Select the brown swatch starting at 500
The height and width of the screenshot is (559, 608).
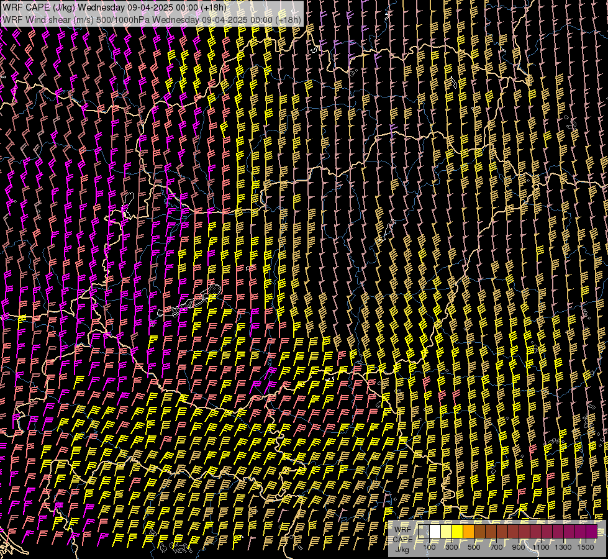click(x=479, y=531)
